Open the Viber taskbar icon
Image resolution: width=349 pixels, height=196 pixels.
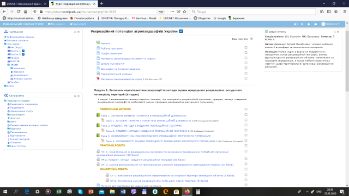tap(134, 192)
